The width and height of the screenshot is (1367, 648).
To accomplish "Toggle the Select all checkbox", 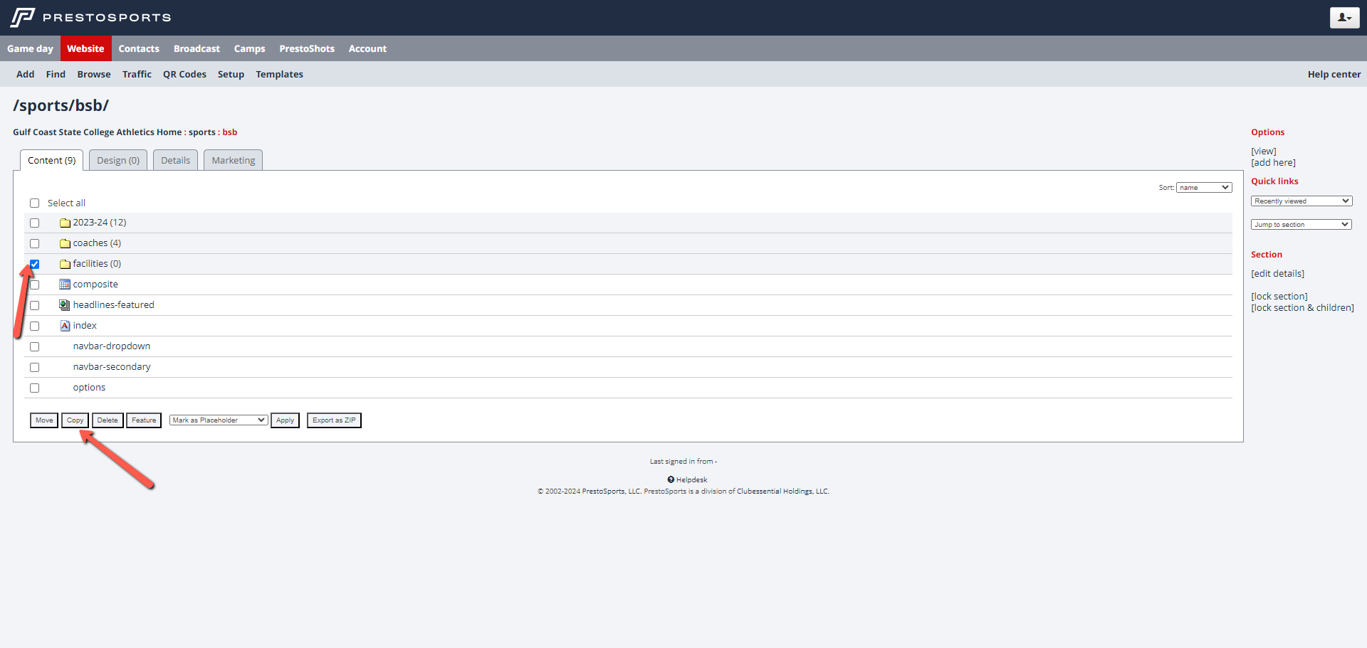I will click(34, 203).
